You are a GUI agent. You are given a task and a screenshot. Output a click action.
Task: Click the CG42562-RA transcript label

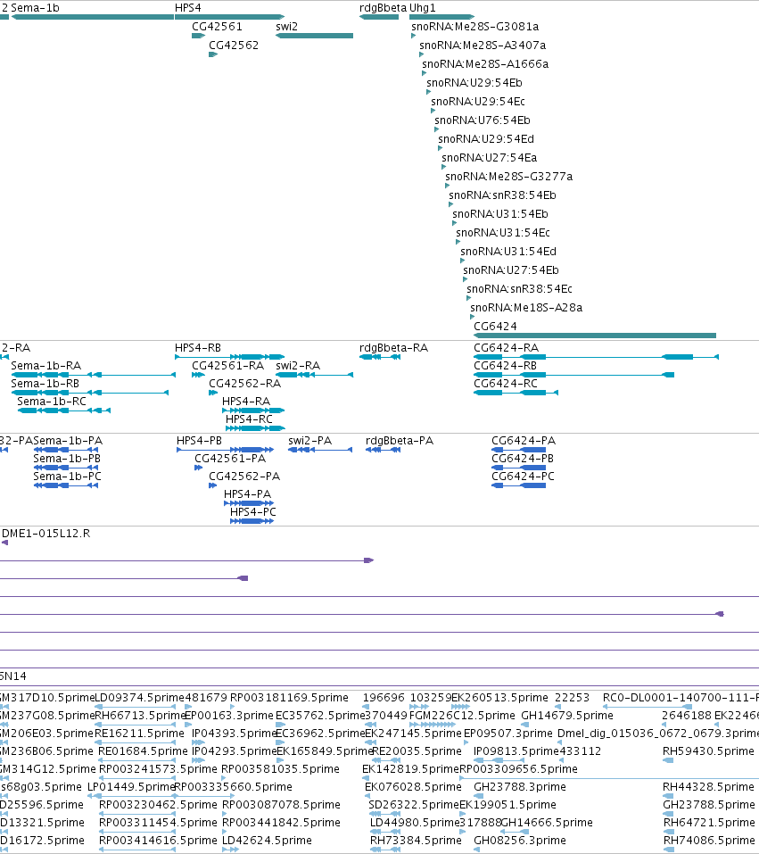pyautogui.click(x=245, y=384)
